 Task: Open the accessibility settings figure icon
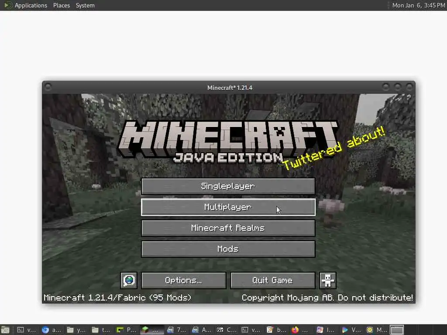pos(327,280)
